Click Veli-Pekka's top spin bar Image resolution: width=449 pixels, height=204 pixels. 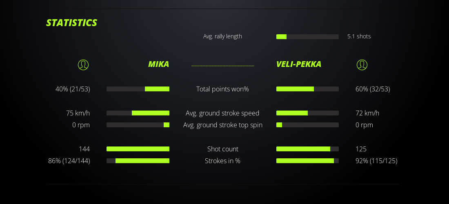pos(307,125)
